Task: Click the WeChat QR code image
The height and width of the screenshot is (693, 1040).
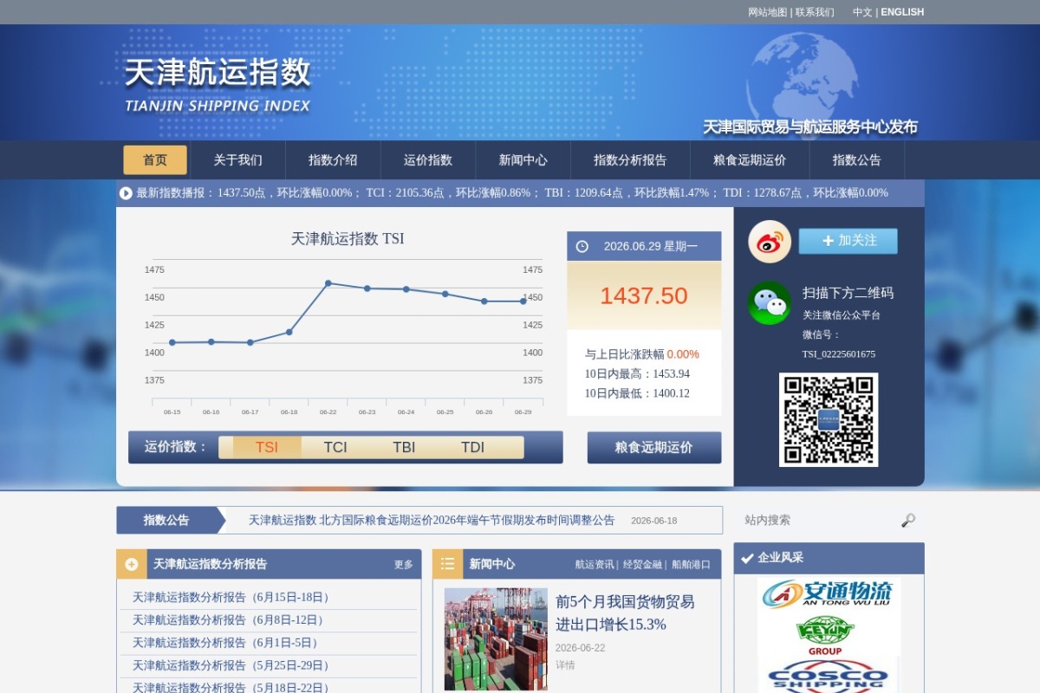Action: coord(829,420)
